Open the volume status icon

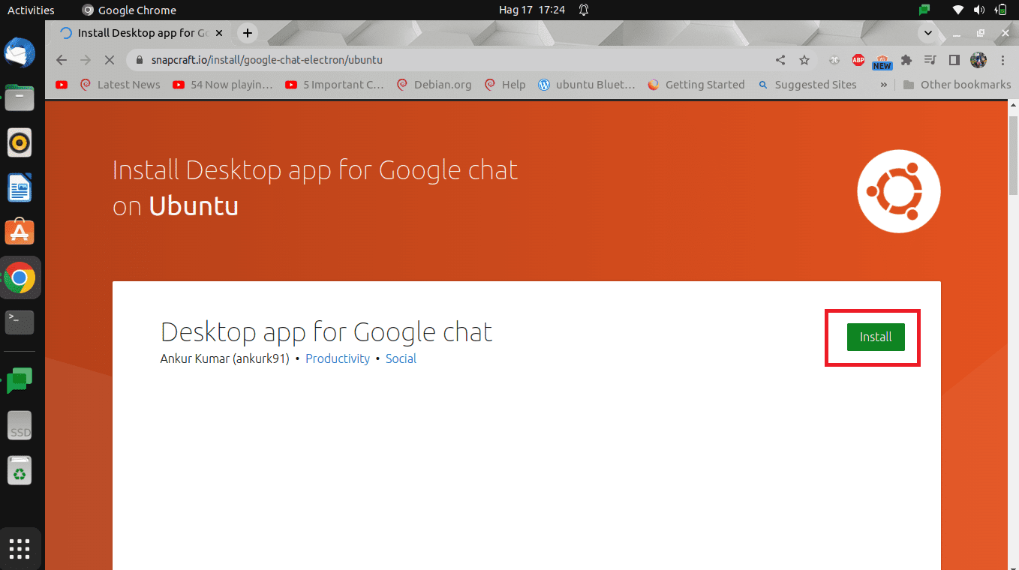click(x=979, y=10)
